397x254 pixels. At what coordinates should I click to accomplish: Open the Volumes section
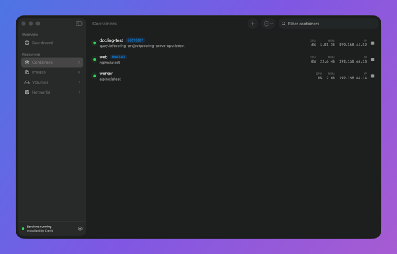point(52,82)
